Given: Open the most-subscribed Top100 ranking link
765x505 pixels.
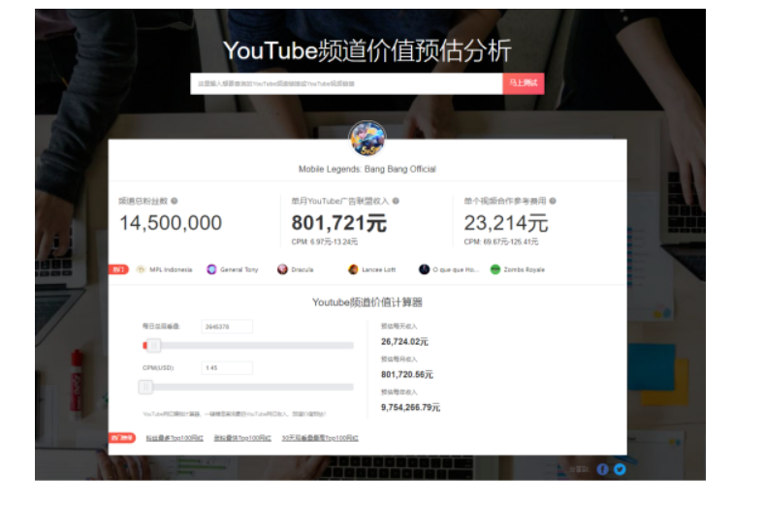Looking at the screenshot, I should pyautogui.click(x=175, y=438).
